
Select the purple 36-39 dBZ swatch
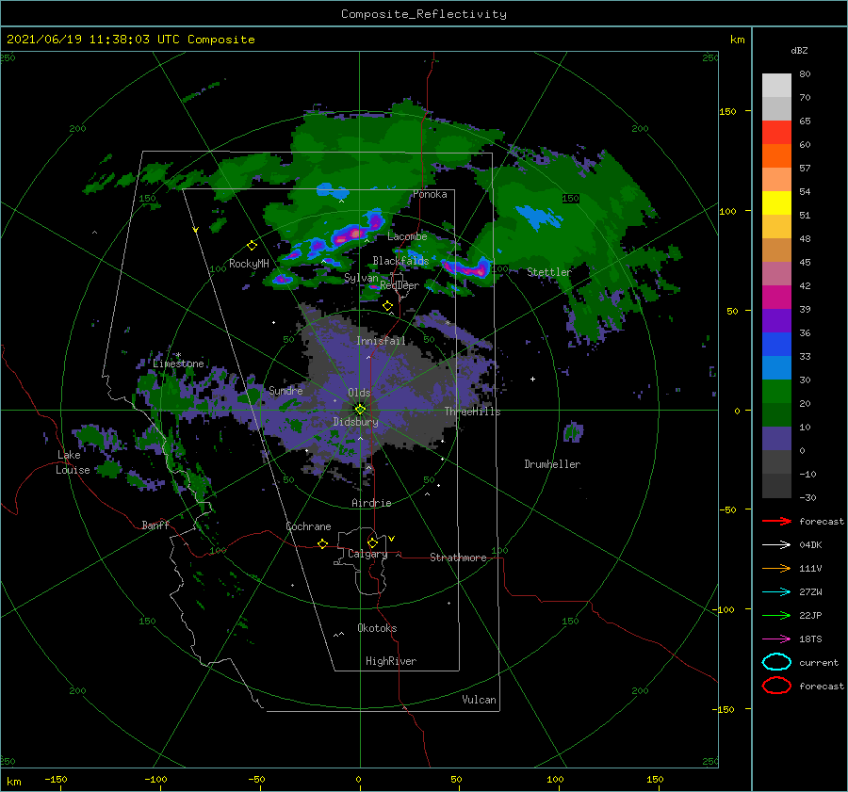[776, 321]
